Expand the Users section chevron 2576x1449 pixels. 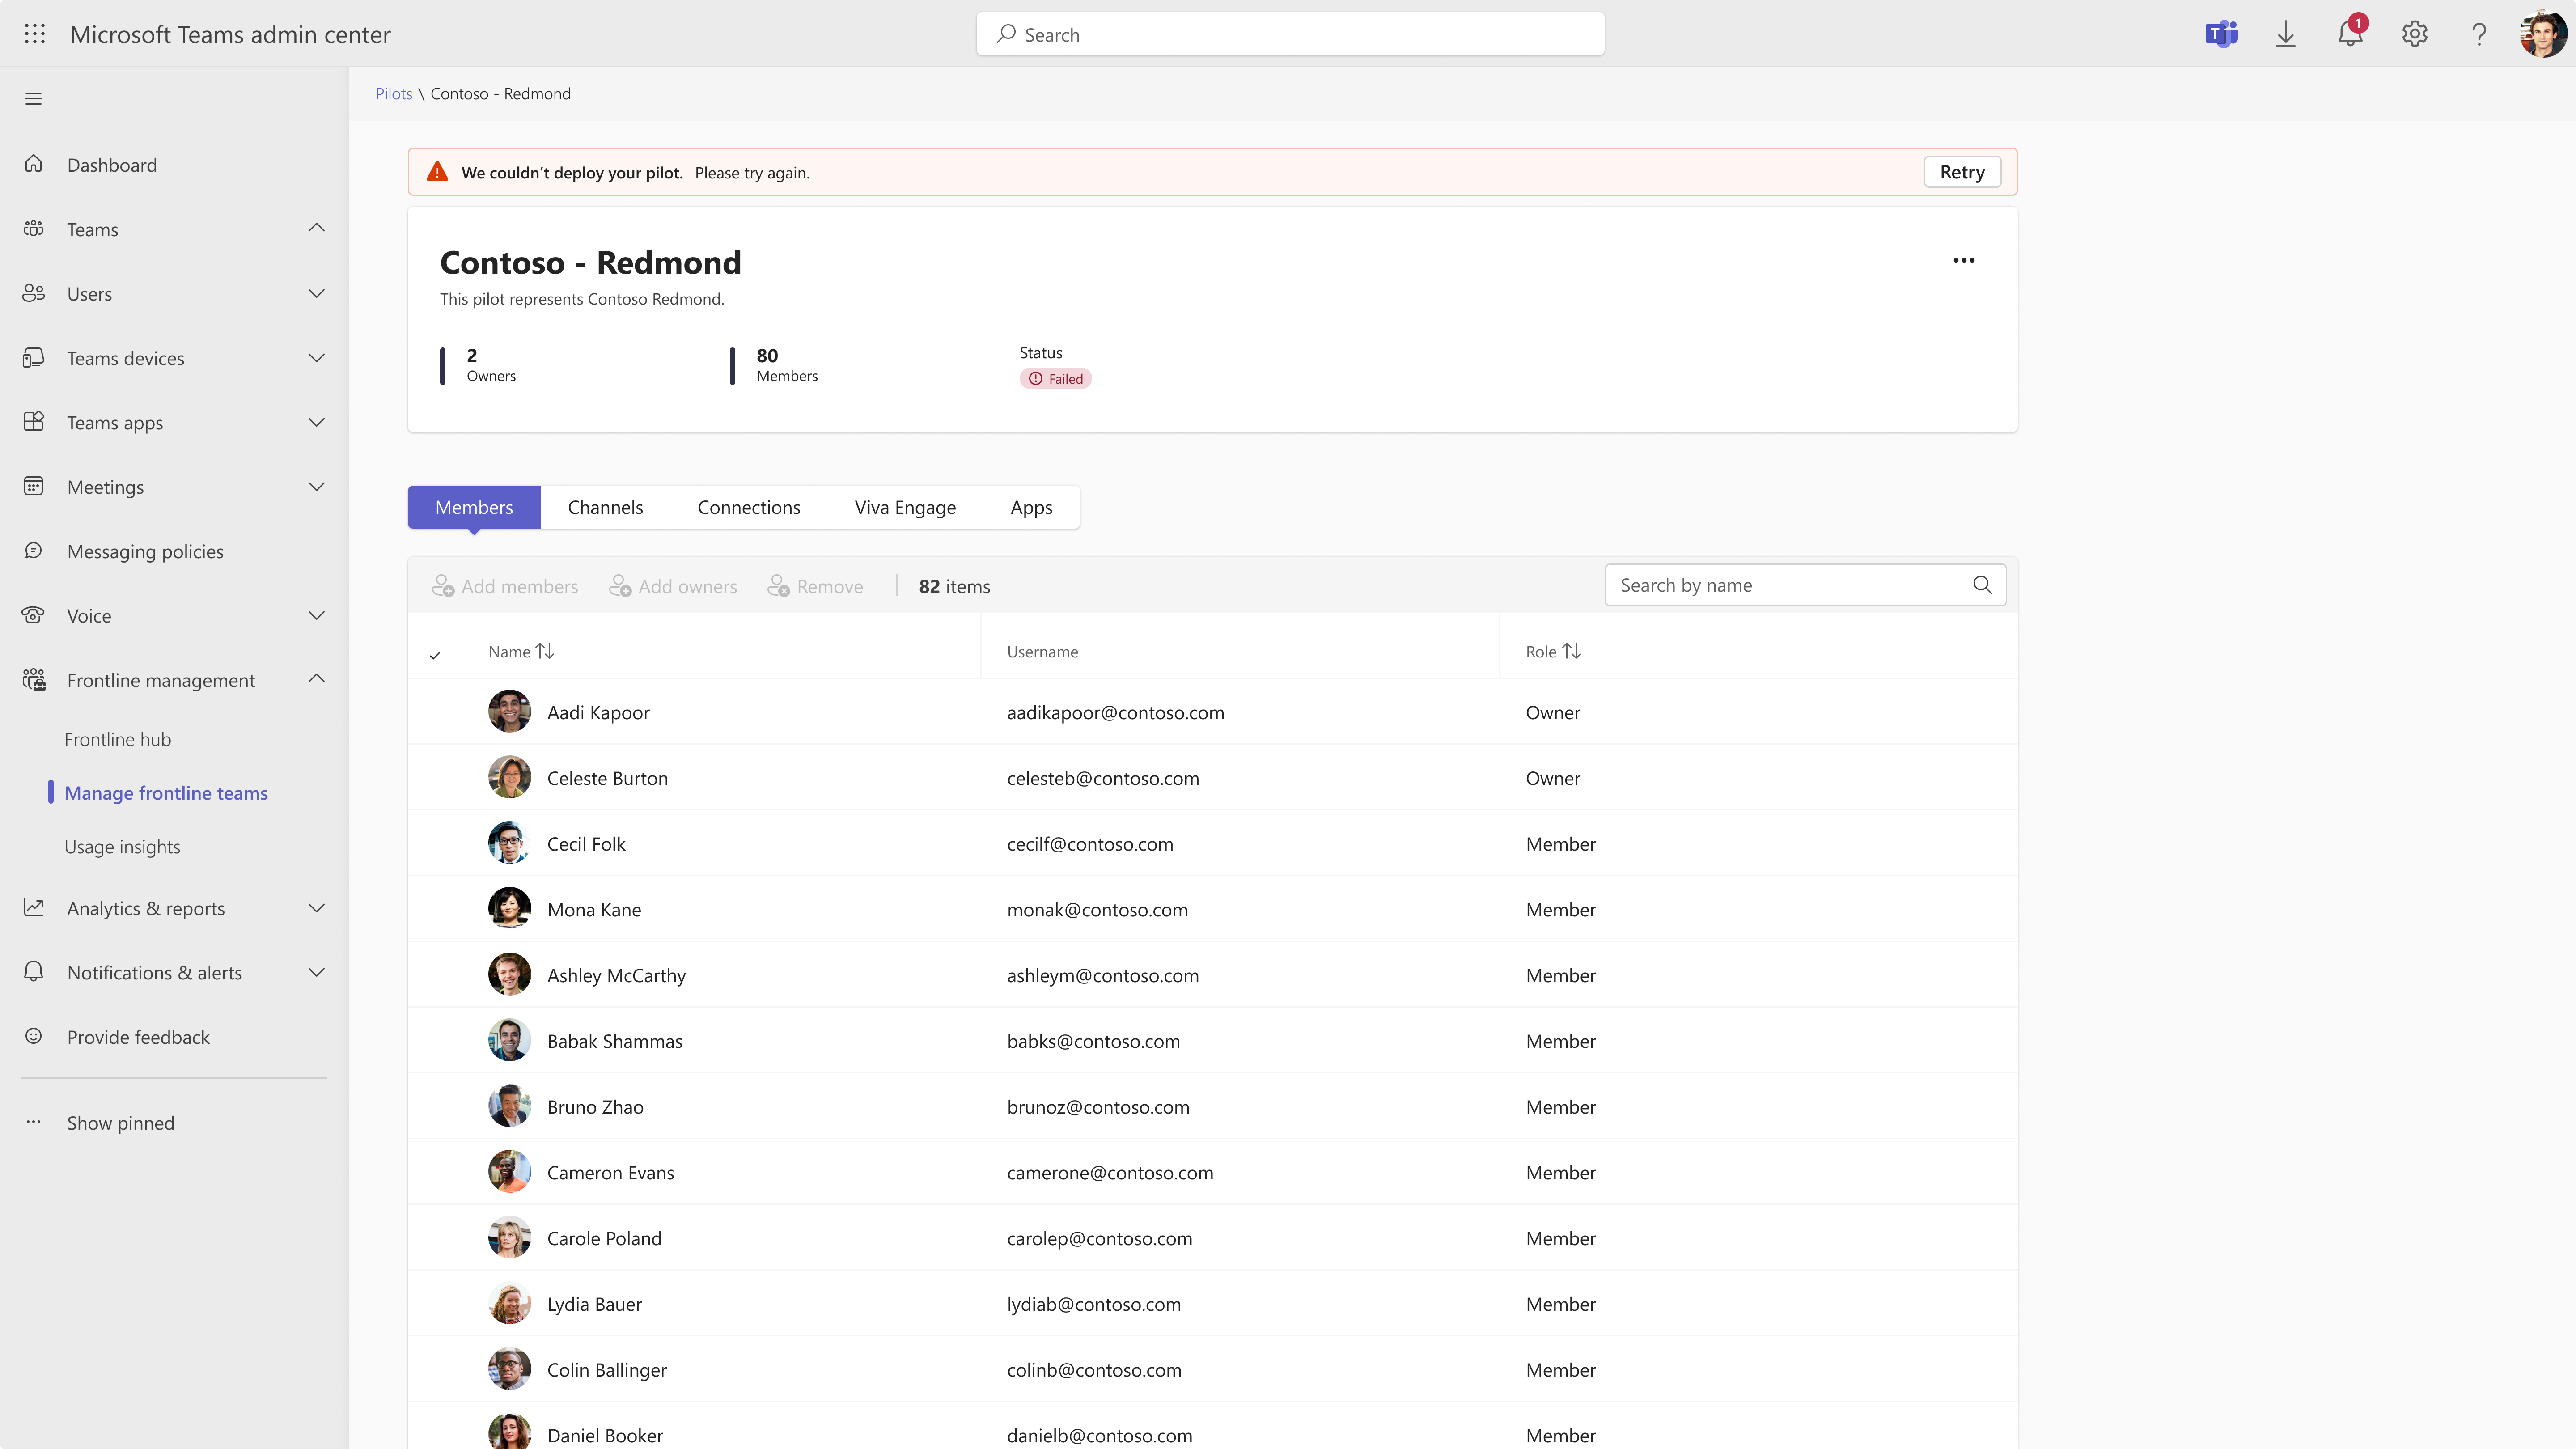316,293
